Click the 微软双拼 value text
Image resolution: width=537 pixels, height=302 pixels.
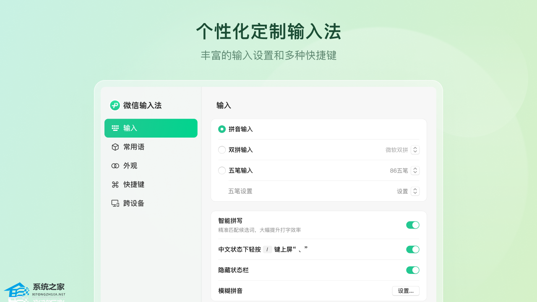point(397,150)
